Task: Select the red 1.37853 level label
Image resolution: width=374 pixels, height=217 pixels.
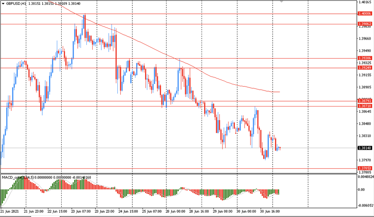Action: (365, 168)
